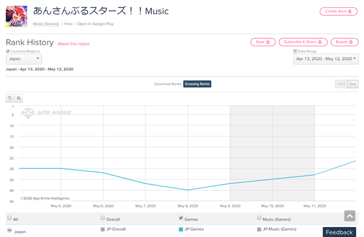This screenshot has height=237, width=364.
Task: Open the About this report link
Action: tap(73, 44)
